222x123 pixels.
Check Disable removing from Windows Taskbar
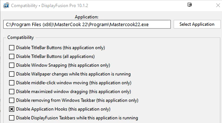(x=12, y=100)
